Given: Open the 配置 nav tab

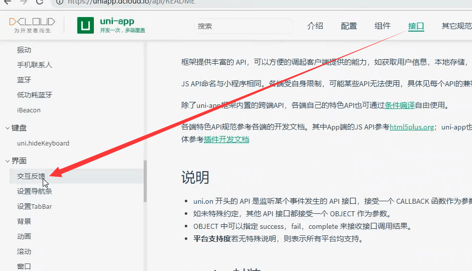Looking at the screenshot, I should (x=349, y=26).
